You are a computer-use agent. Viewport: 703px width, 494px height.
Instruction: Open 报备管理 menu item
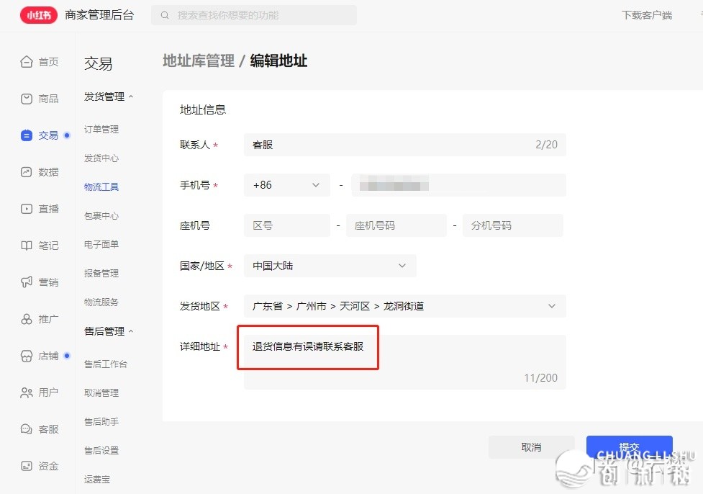[x=101, y=273]
